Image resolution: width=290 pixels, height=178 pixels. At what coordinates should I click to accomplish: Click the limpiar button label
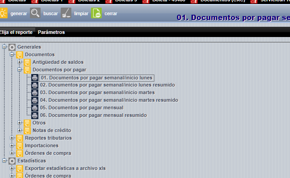(x=81, y=13)
